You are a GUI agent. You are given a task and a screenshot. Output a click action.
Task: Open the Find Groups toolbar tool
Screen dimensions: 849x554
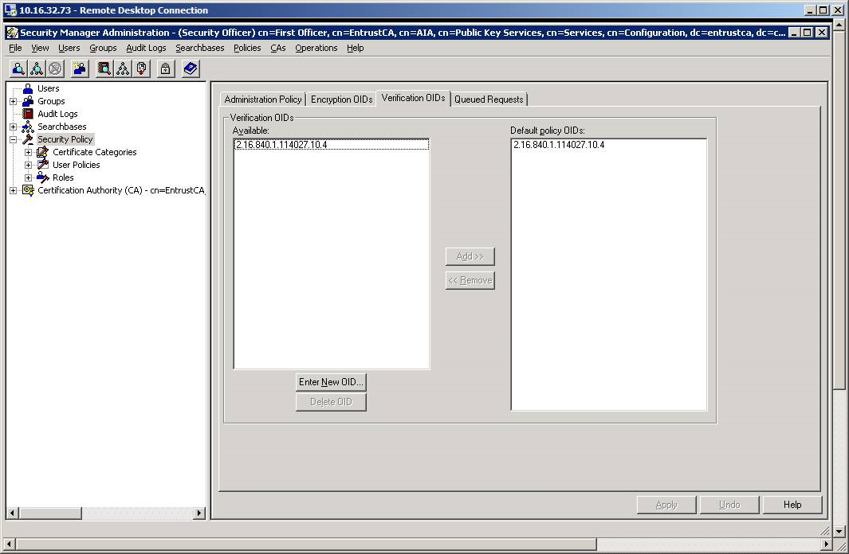point(37,68)
